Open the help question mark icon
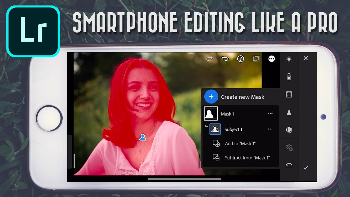The width and height of the screenshot is (350, 197). pos(240,59)
